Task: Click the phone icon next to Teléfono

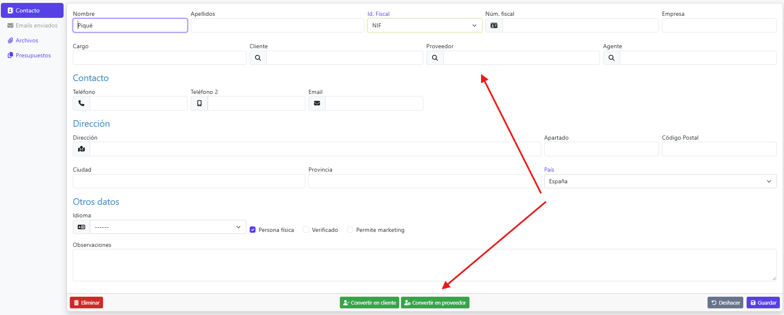Action: tap(81, 103)
